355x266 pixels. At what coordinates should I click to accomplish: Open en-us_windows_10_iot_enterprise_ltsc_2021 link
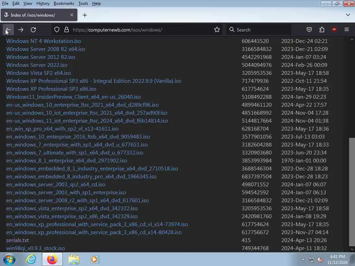click(x=87, y=113)
